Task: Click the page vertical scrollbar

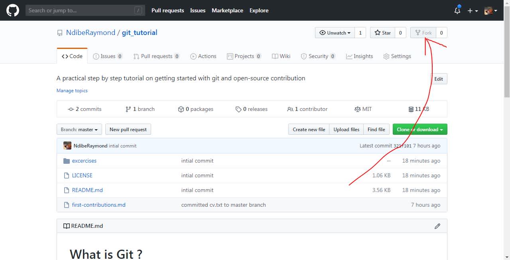Action: pos(507,52)
